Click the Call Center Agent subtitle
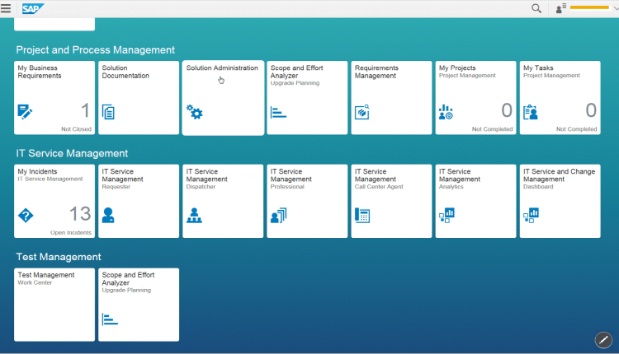Viewport: 619px width, 354px height. pos(379,187)
